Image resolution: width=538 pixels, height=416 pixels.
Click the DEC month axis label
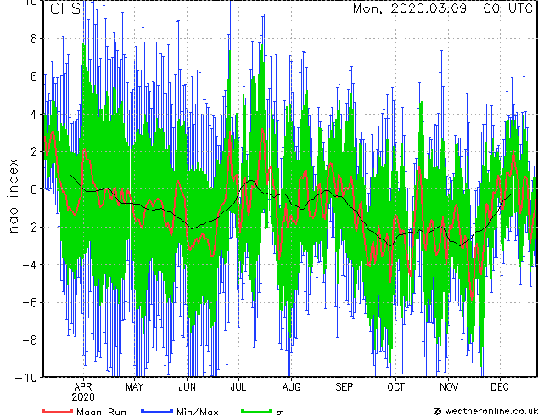[500, 387]
